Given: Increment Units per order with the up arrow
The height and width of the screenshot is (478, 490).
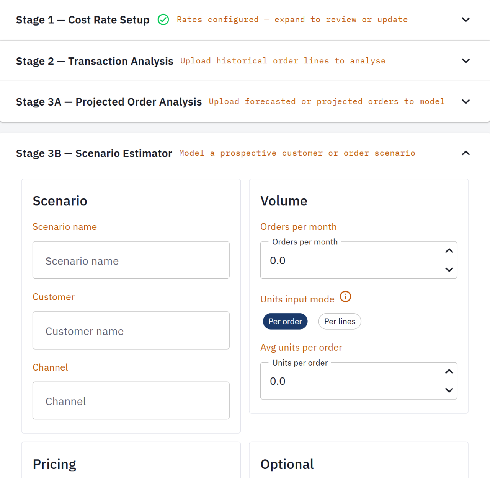Looking at the screenshot, I should (x=449, y=371).
